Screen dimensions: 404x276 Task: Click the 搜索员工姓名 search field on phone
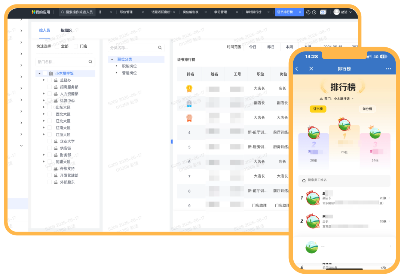[344, 180]
